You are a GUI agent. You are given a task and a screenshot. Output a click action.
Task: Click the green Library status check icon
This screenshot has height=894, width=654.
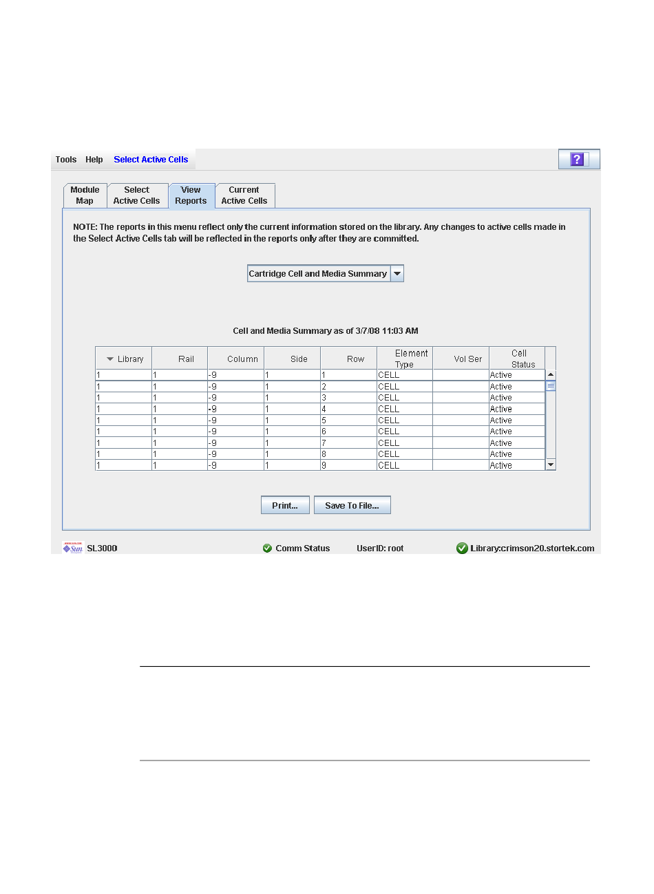pyautogui.click(x=462, y=549)
